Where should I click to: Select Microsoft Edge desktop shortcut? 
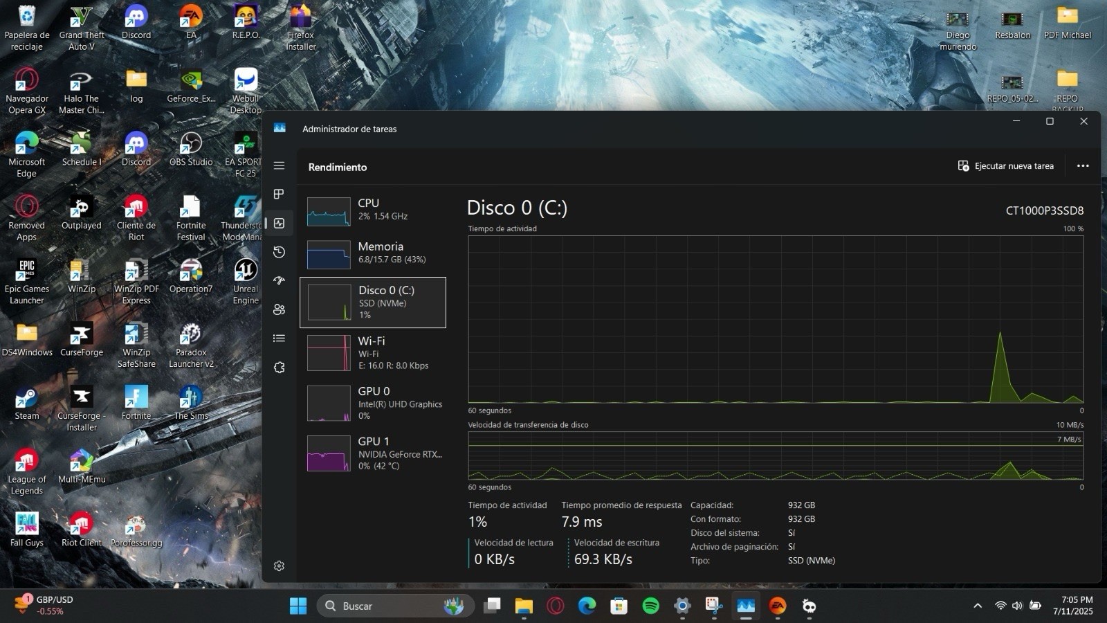coord(27,154)
